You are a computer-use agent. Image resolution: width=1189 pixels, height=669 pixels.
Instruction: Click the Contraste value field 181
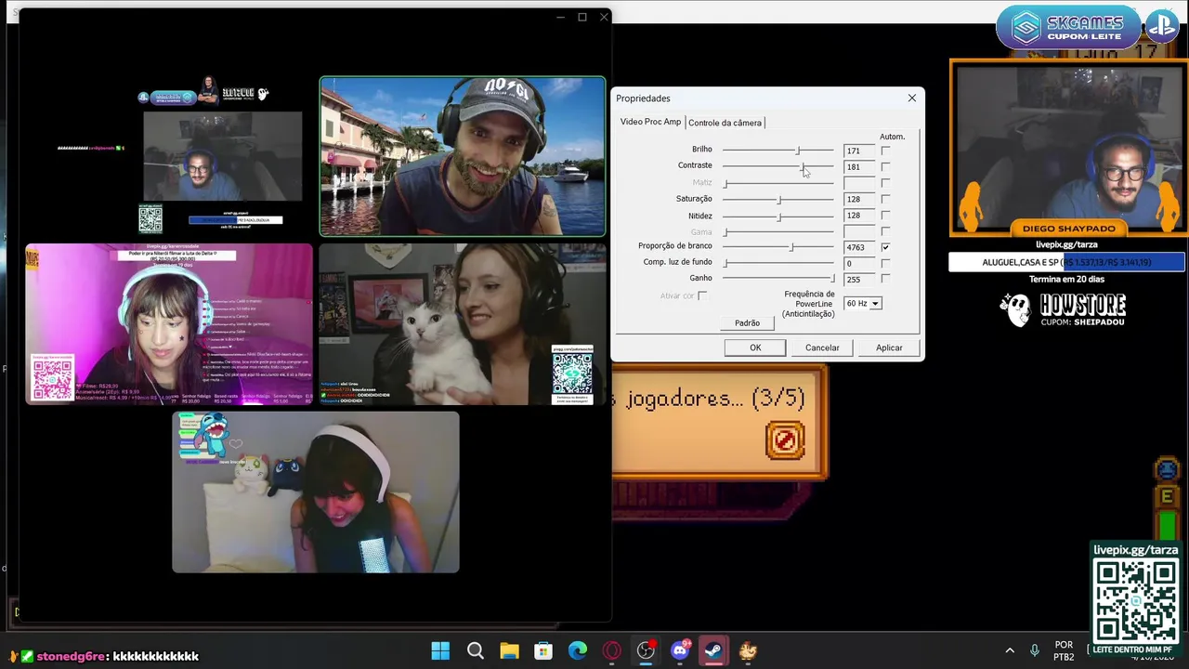click(859, 166)
